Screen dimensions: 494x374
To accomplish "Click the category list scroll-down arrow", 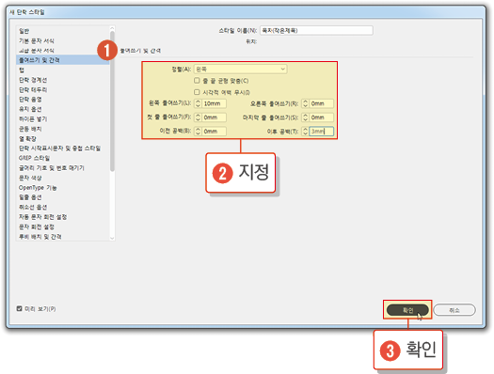I will [112, 238].
